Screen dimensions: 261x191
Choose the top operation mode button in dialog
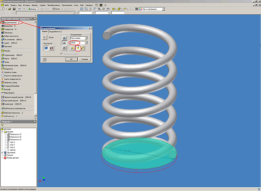(x=64, y=38)
